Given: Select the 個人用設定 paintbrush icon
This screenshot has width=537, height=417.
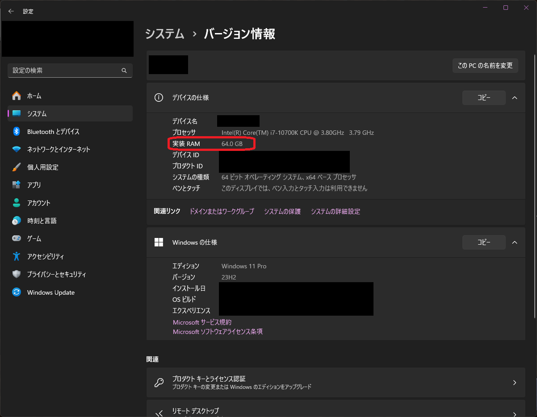Looking at the screenshot, I should pyautogui.click(x=17, y=167).
